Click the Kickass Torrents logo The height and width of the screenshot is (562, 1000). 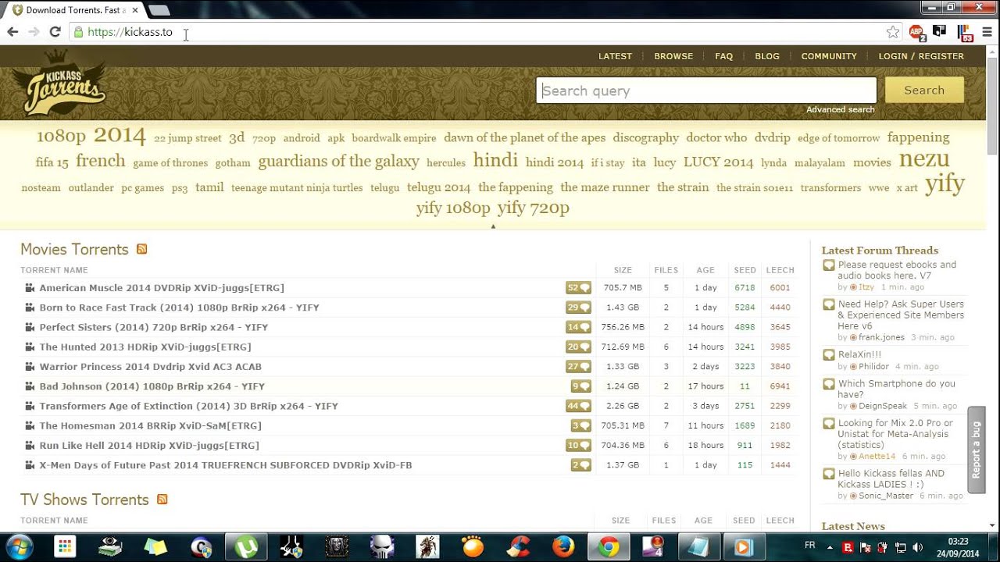click(x=64, y=83)
